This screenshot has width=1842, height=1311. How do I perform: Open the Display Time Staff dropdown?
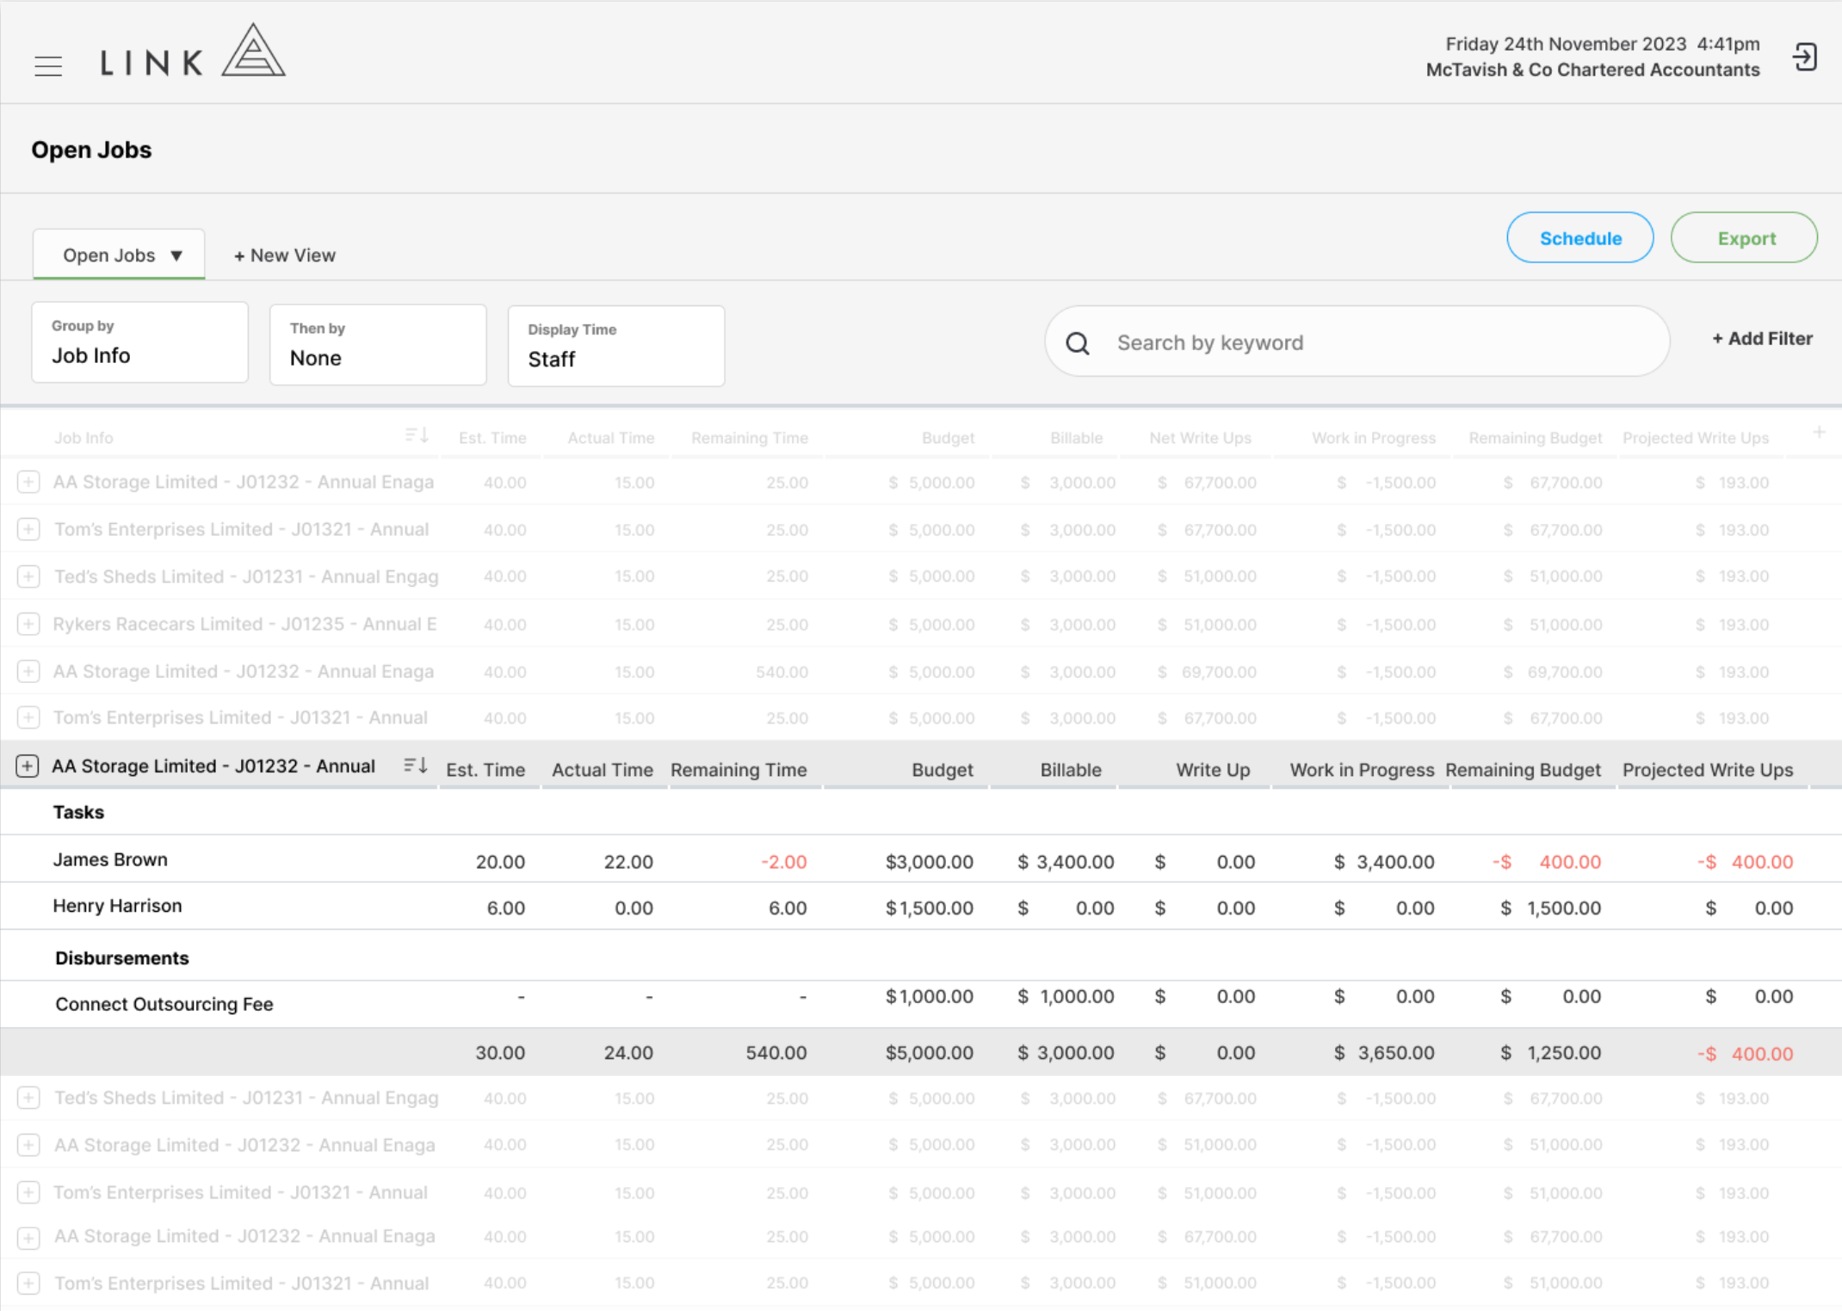[616, 346]
